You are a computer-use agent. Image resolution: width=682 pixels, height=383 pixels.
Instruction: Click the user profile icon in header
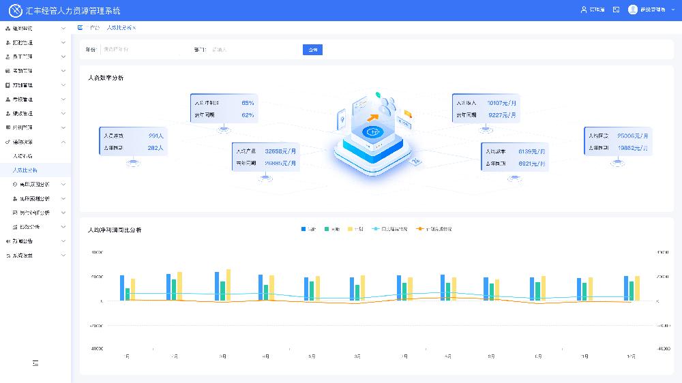[584, 10]
